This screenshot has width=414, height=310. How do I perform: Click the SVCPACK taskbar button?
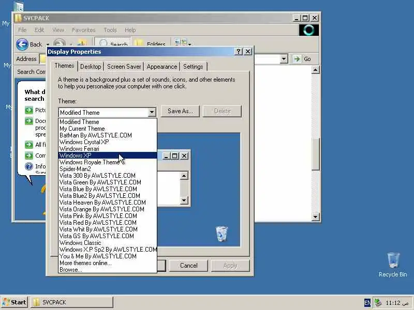pyautogui.click(x=72, y=302)
